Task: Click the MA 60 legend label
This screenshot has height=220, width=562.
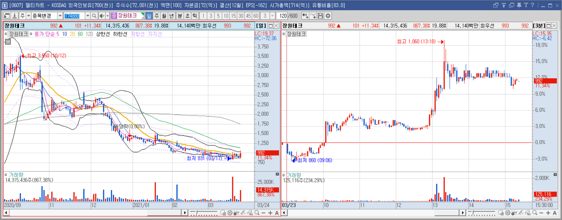Action: [x=80, y=34]
